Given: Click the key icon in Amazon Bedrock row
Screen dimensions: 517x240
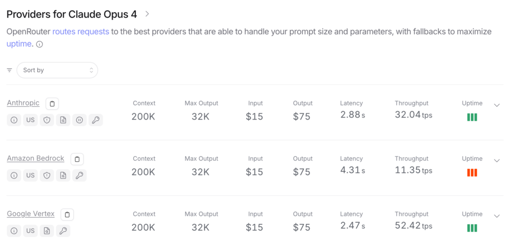Looking at the screenshot, I should 79,175.
